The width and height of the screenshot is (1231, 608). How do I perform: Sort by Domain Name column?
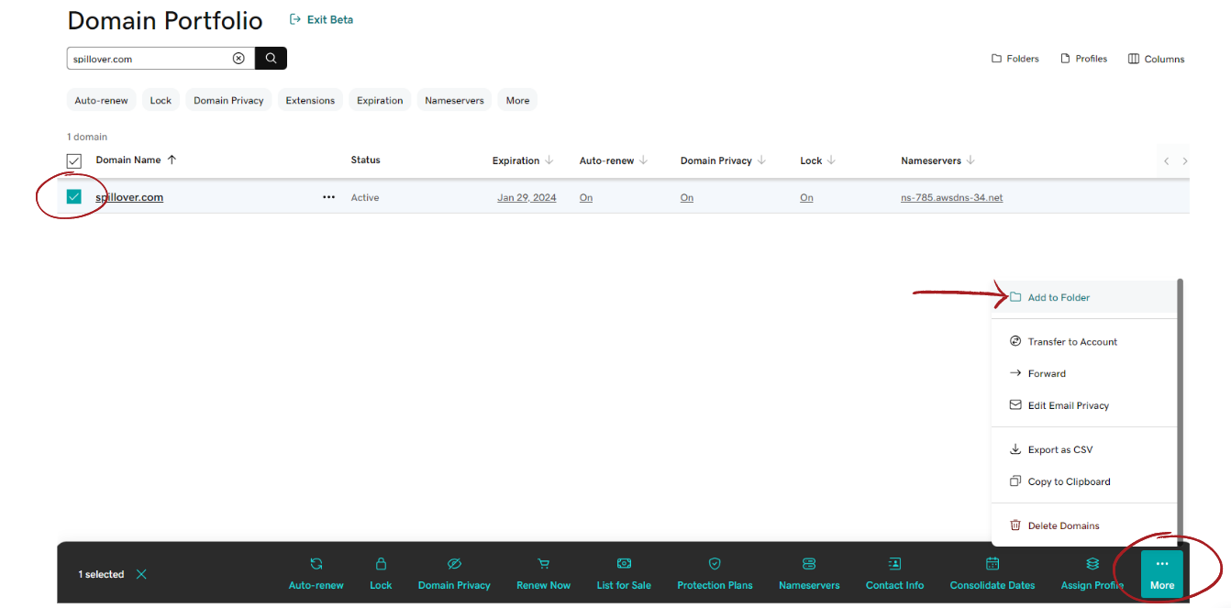136,160
